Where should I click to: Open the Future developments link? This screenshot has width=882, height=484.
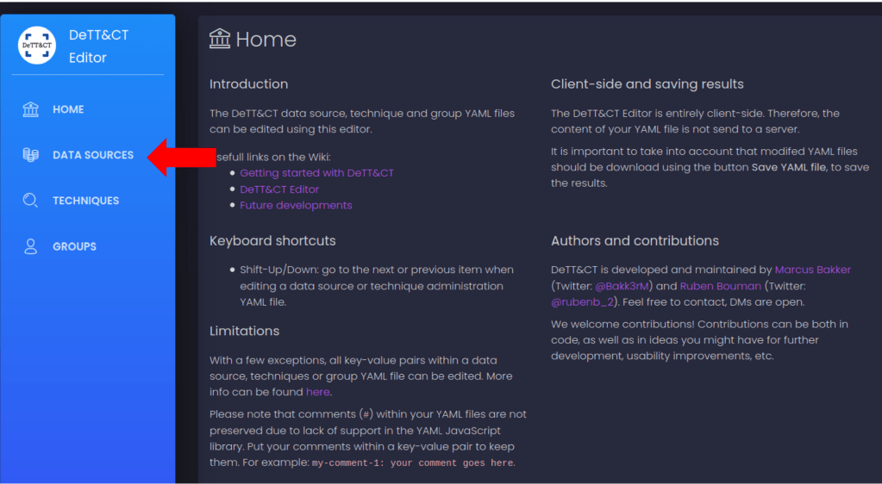[x=296, y=206]
